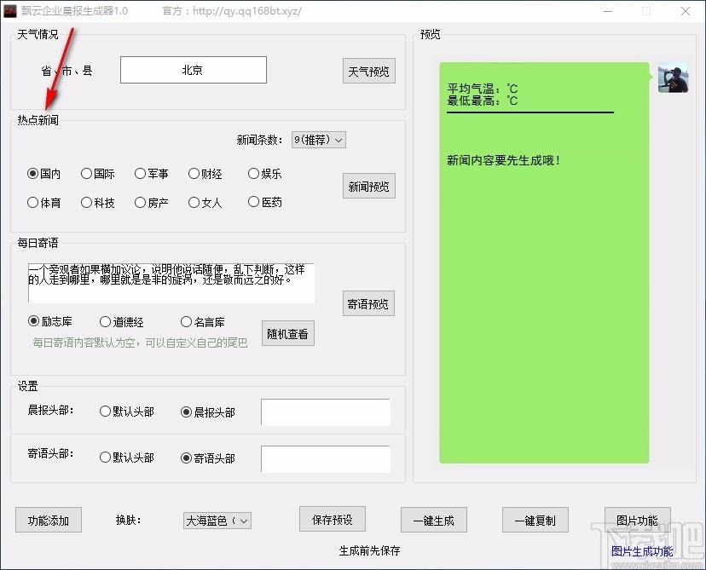Click the app icon in the title bar

(x=10, y=11)
